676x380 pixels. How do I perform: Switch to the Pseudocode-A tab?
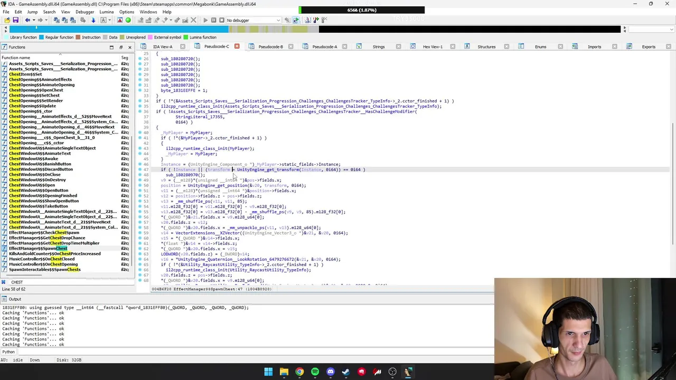324,46
